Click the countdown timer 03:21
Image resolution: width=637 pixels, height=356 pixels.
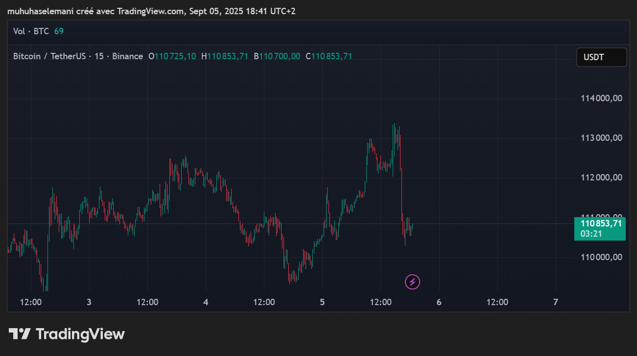pyautogui.click(x=591, y=234)
